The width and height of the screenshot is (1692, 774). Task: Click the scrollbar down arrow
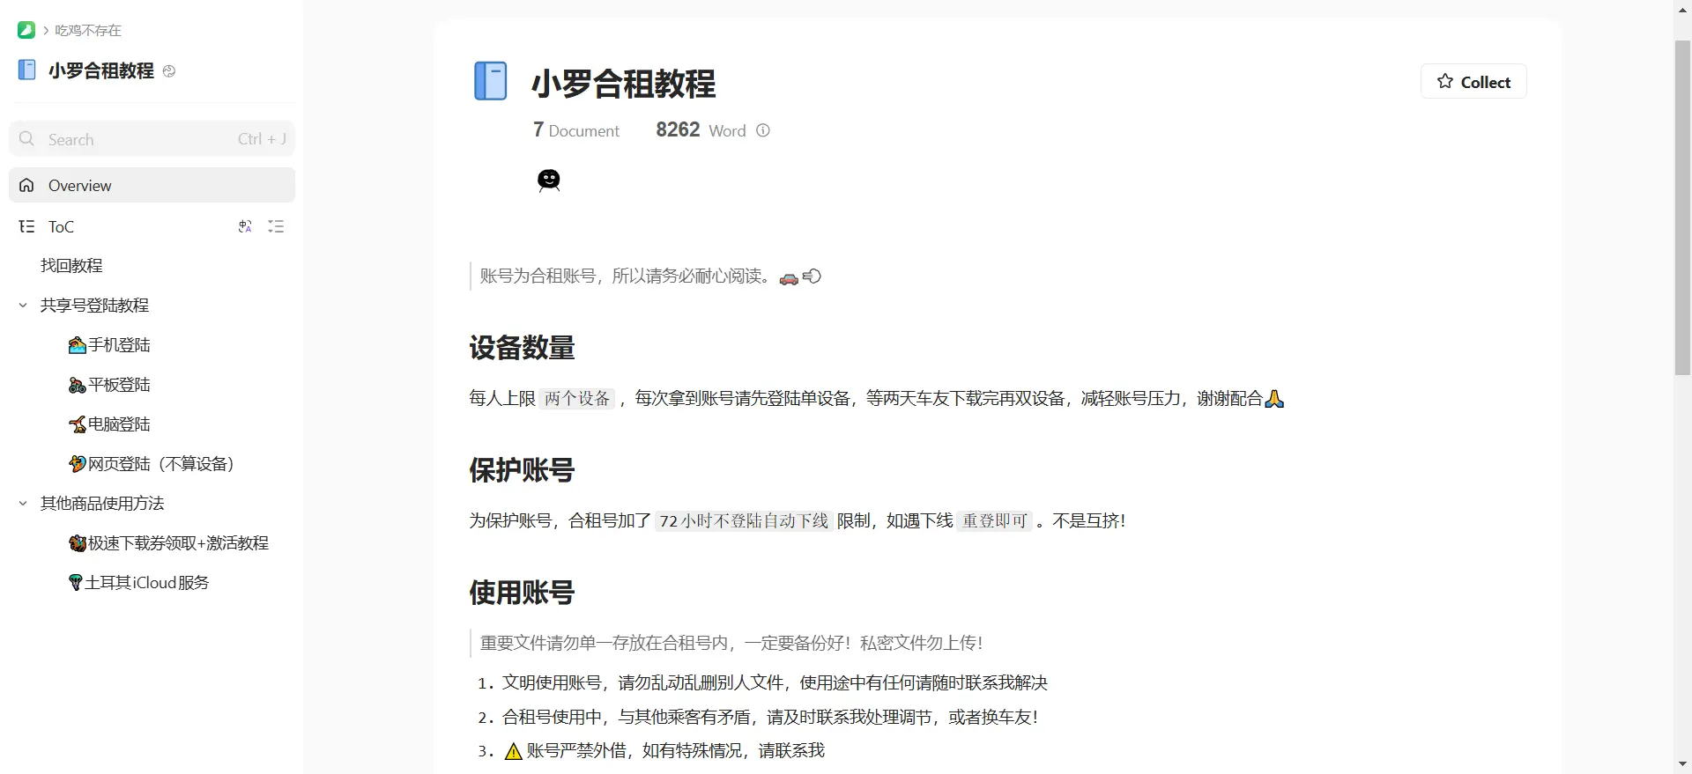pyautogui.click(x=1683, y=765)
